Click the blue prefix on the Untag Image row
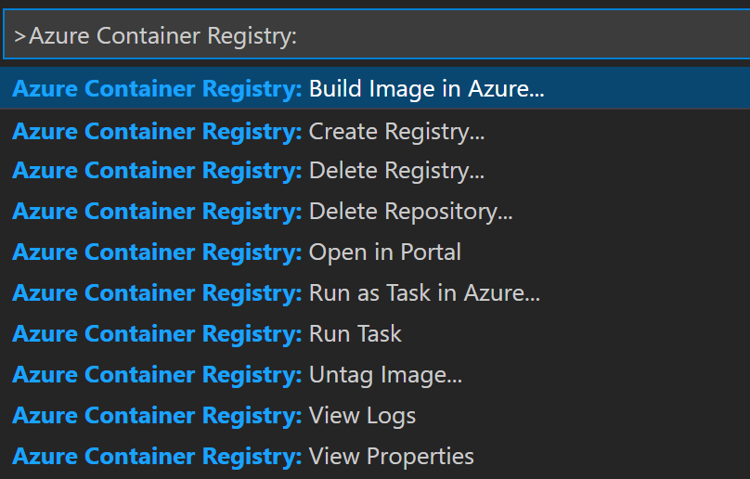 (157, 375)
